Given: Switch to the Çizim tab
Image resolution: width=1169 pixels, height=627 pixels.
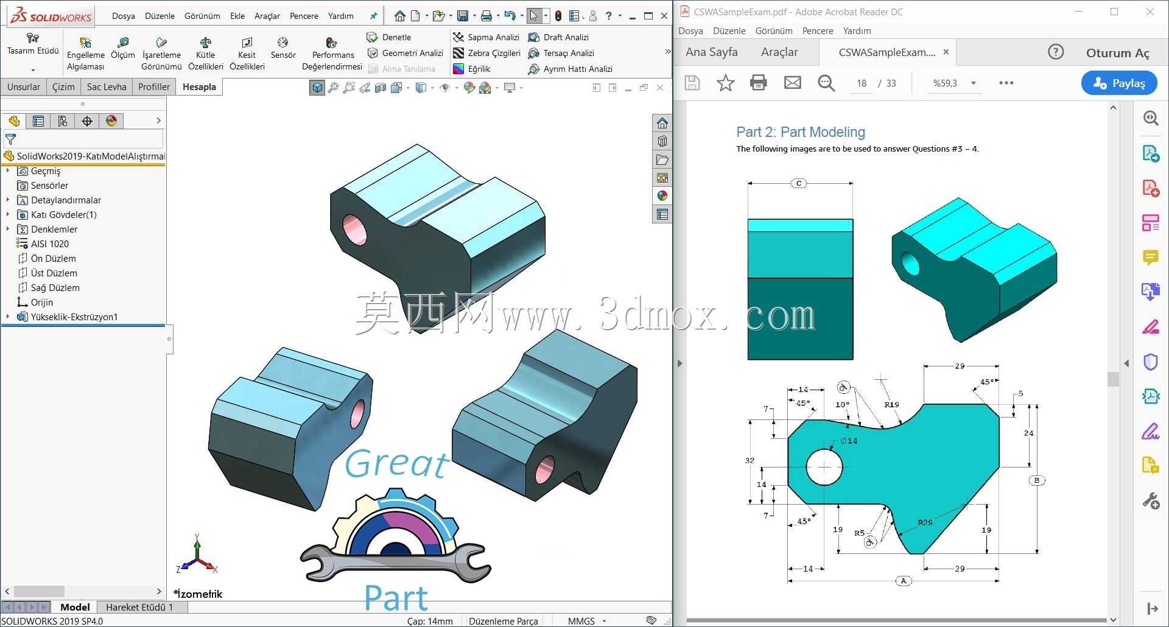Looking at the screenshot, I should click(63, 86).
